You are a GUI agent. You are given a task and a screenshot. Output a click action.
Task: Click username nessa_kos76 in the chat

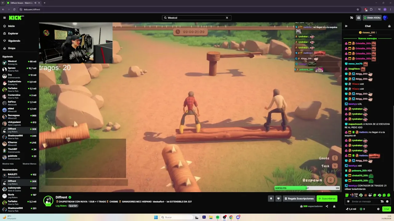(356, 64)
